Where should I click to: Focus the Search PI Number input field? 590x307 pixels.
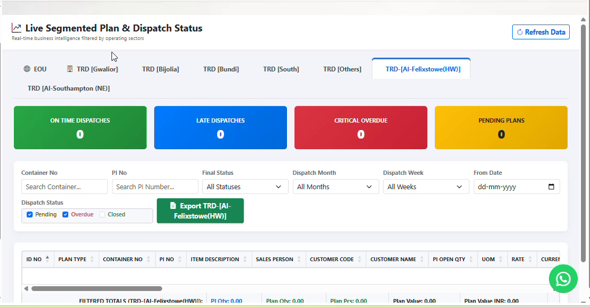pyautogui.click(x=155, y=187)
